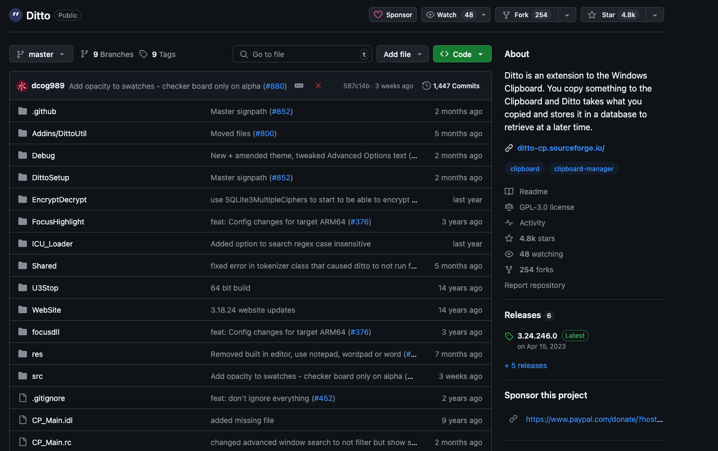Open #452 link in .gitignore commit
This screenshot has height=451, width=718.
click(x=323, y=398)
